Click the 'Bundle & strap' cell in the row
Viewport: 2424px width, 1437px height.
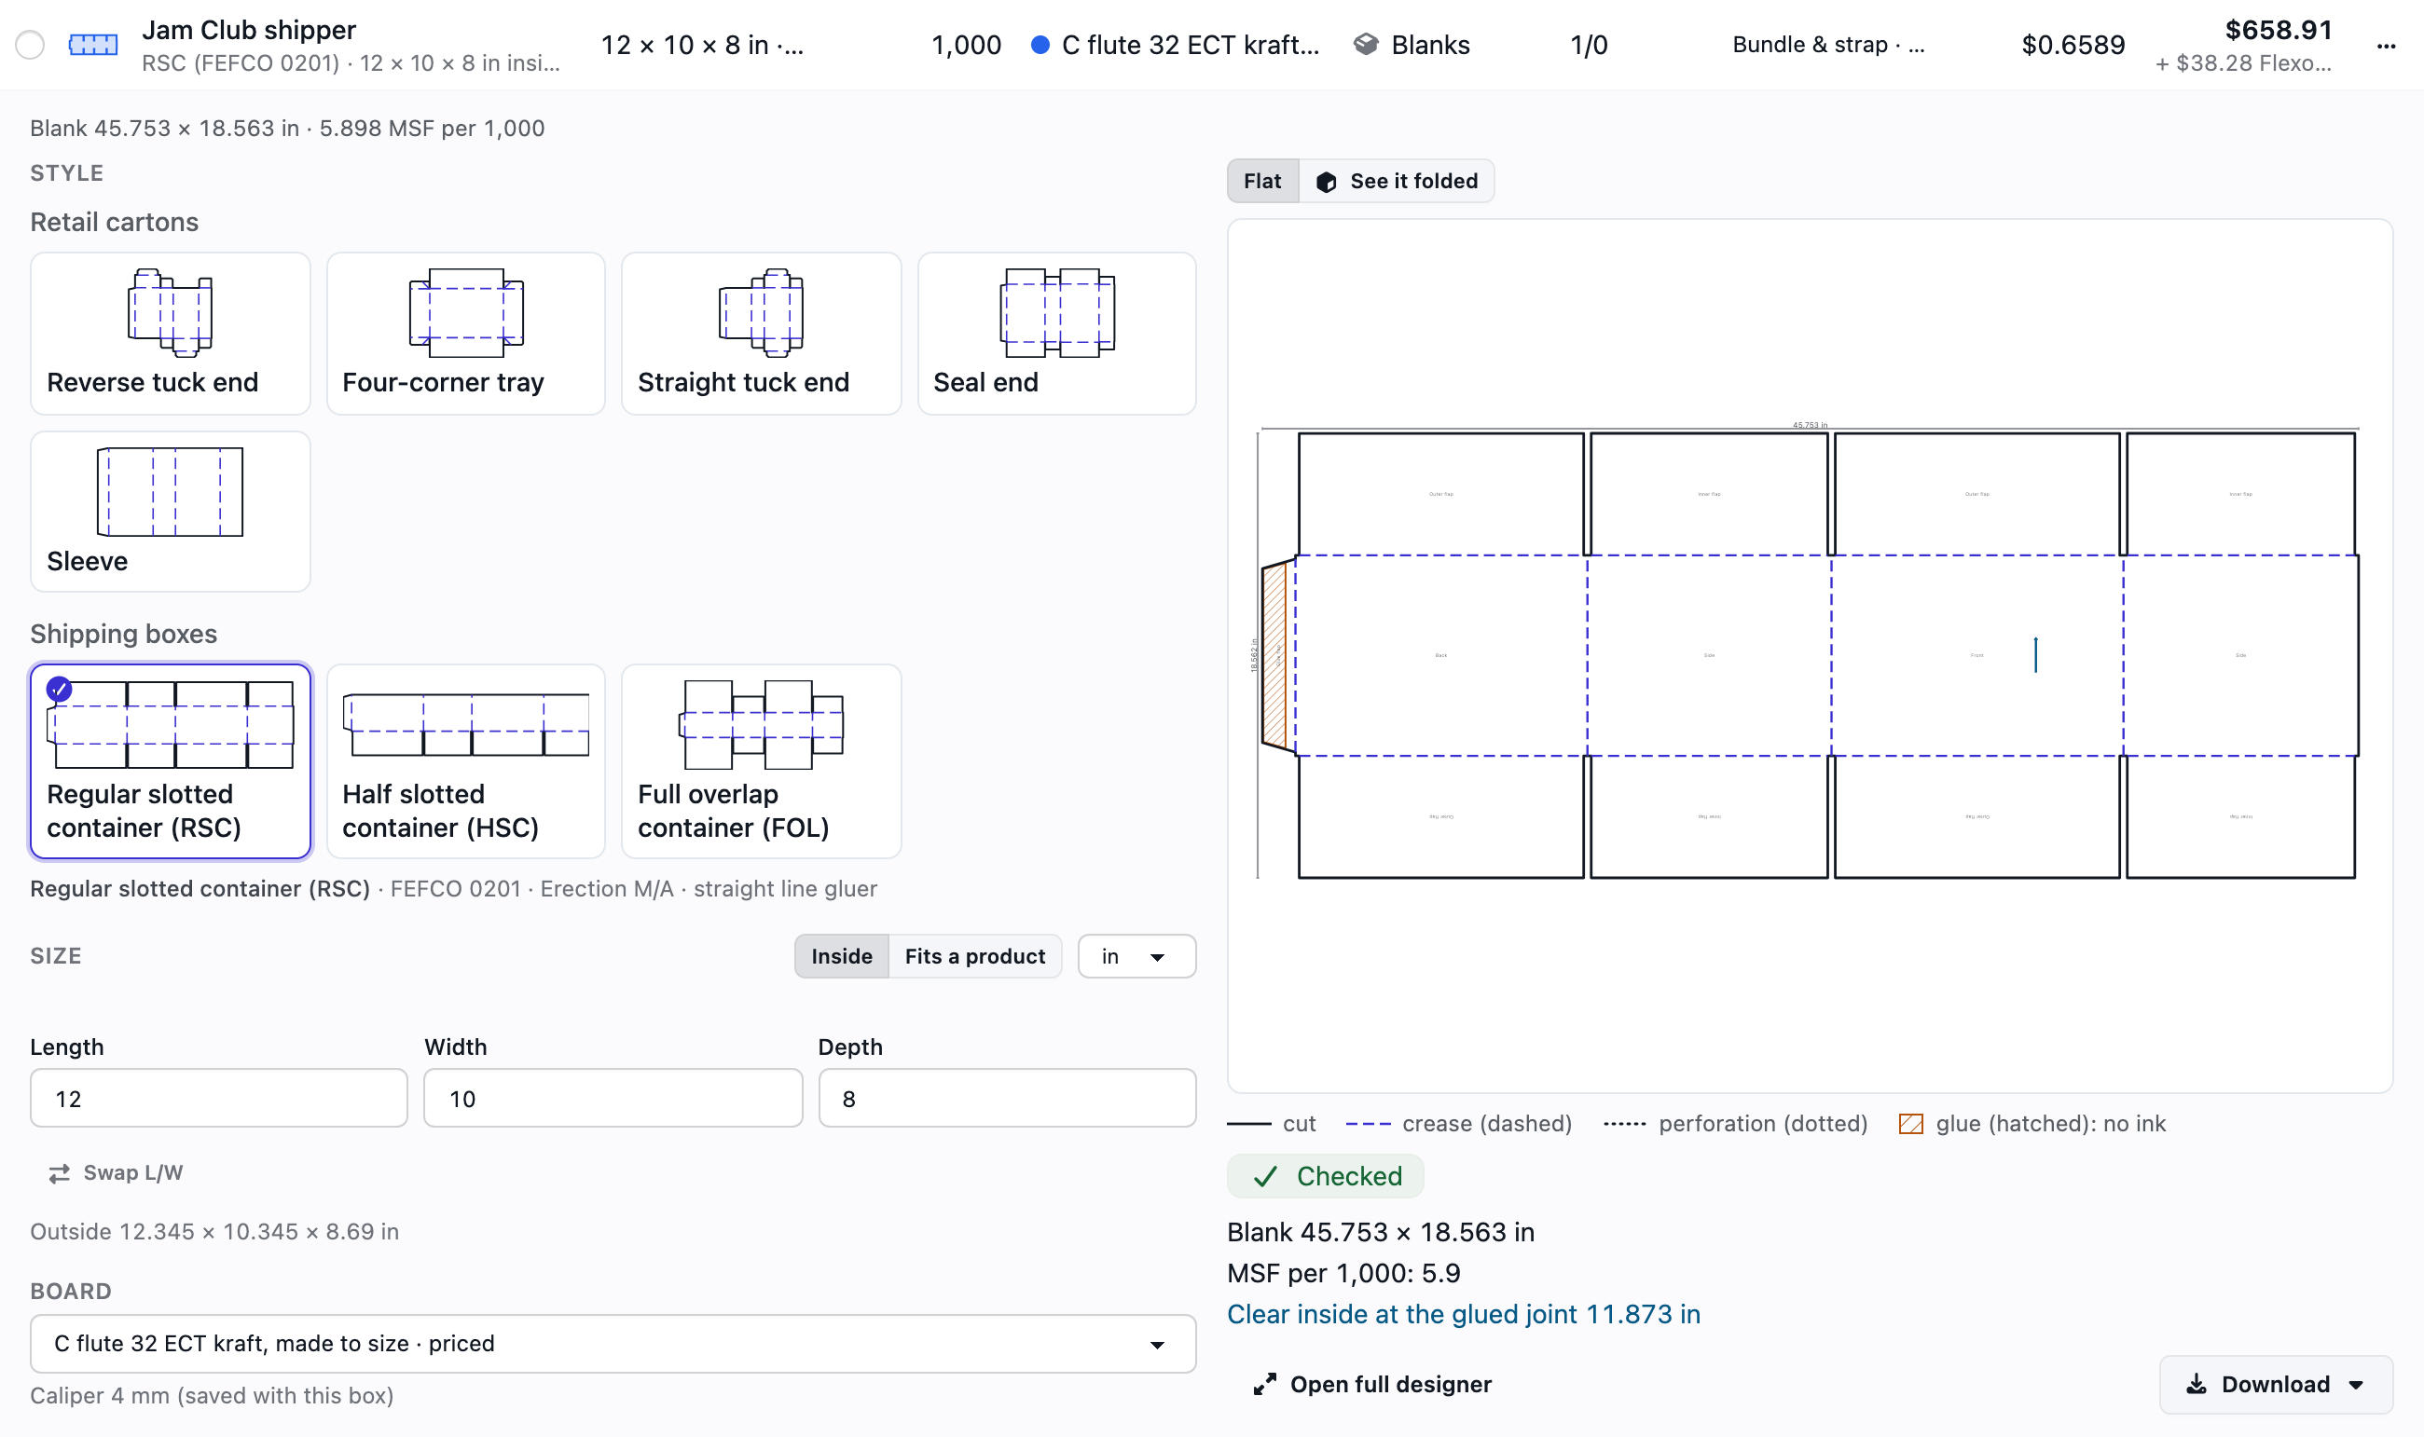1827,45
